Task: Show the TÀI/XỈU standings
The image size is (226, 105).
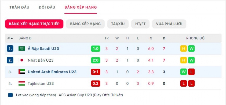Action: (118, 24)
